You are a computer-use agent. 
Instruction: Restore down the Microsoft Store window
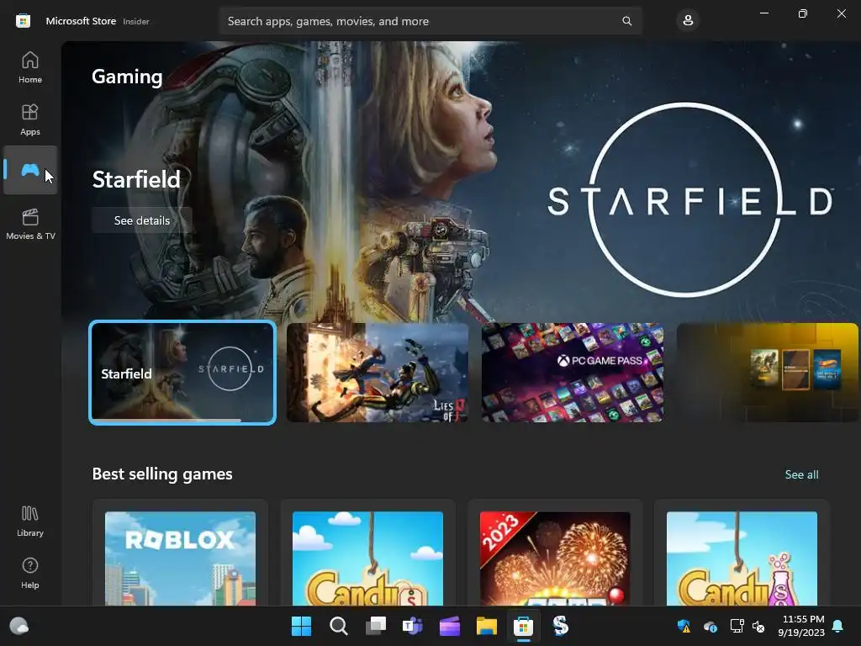point(802,13)
